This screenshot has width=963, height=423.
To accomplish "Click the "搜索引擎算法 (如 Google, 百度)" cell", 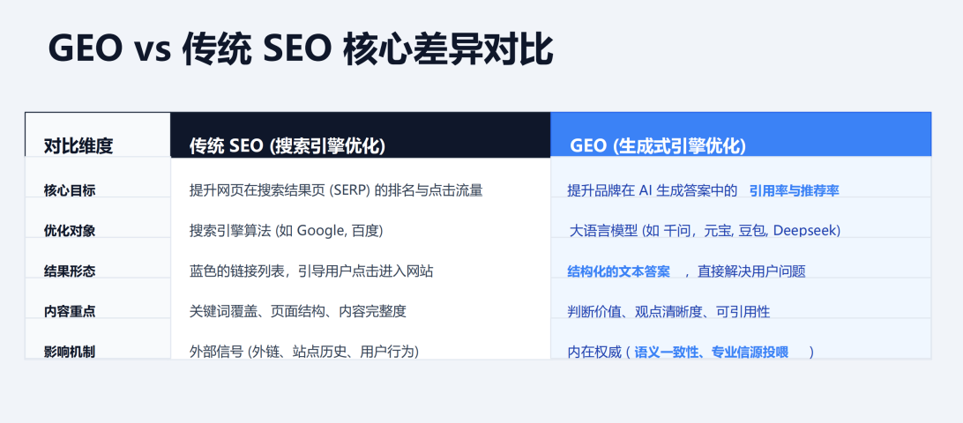I will pyautogui.click(x=287, y=230).
